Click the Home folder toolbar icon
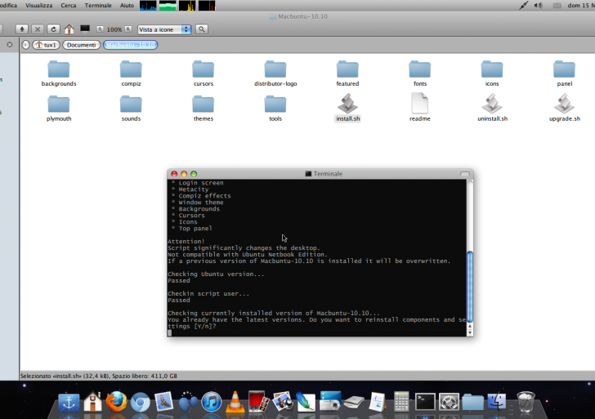The height and width of the screenshot is (419, 595). [x=69, y=29]
